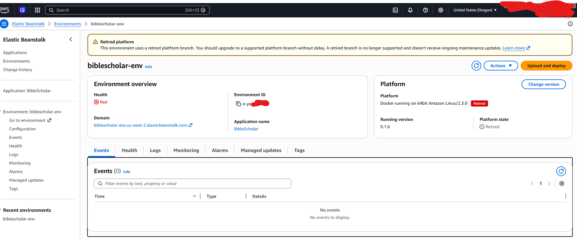Refresh the Events list

pyautogui.click(x=561, y=171)
